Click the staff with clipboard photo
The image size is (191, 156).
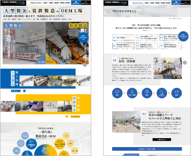point(168,68)
